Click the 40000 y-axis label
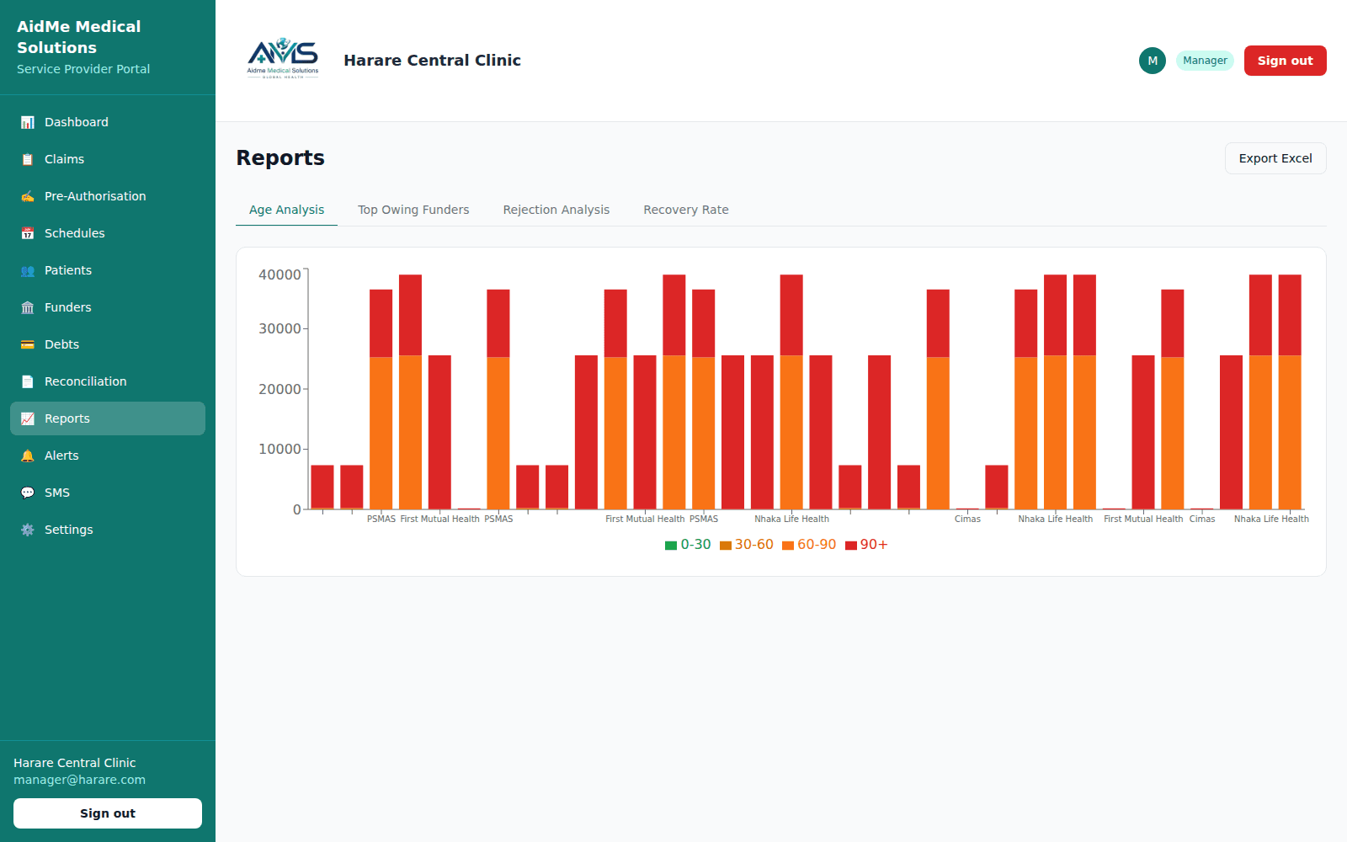Screen dimensions: 1347x842 coord(280,274)
